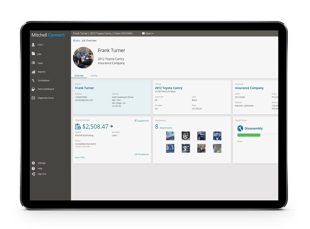Click the Tasks list icon

coord(33,63)
